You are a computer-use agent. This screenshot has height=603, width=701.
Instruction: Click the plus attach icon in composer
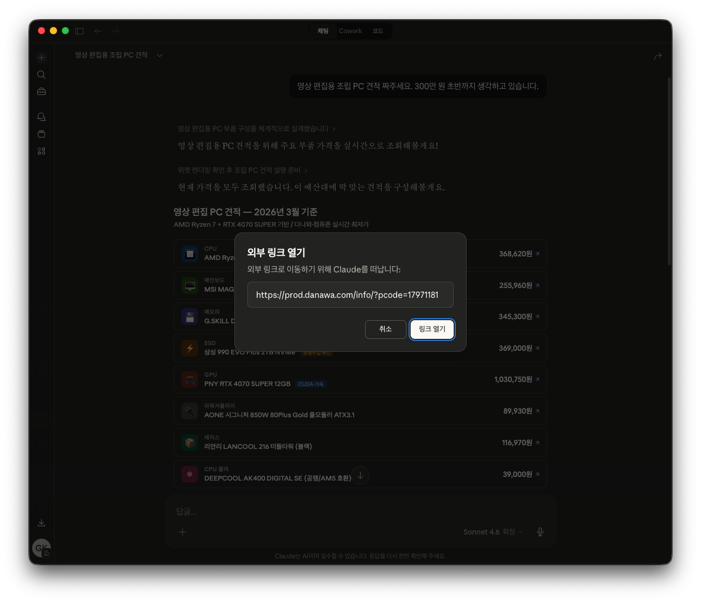pos(183,532)
